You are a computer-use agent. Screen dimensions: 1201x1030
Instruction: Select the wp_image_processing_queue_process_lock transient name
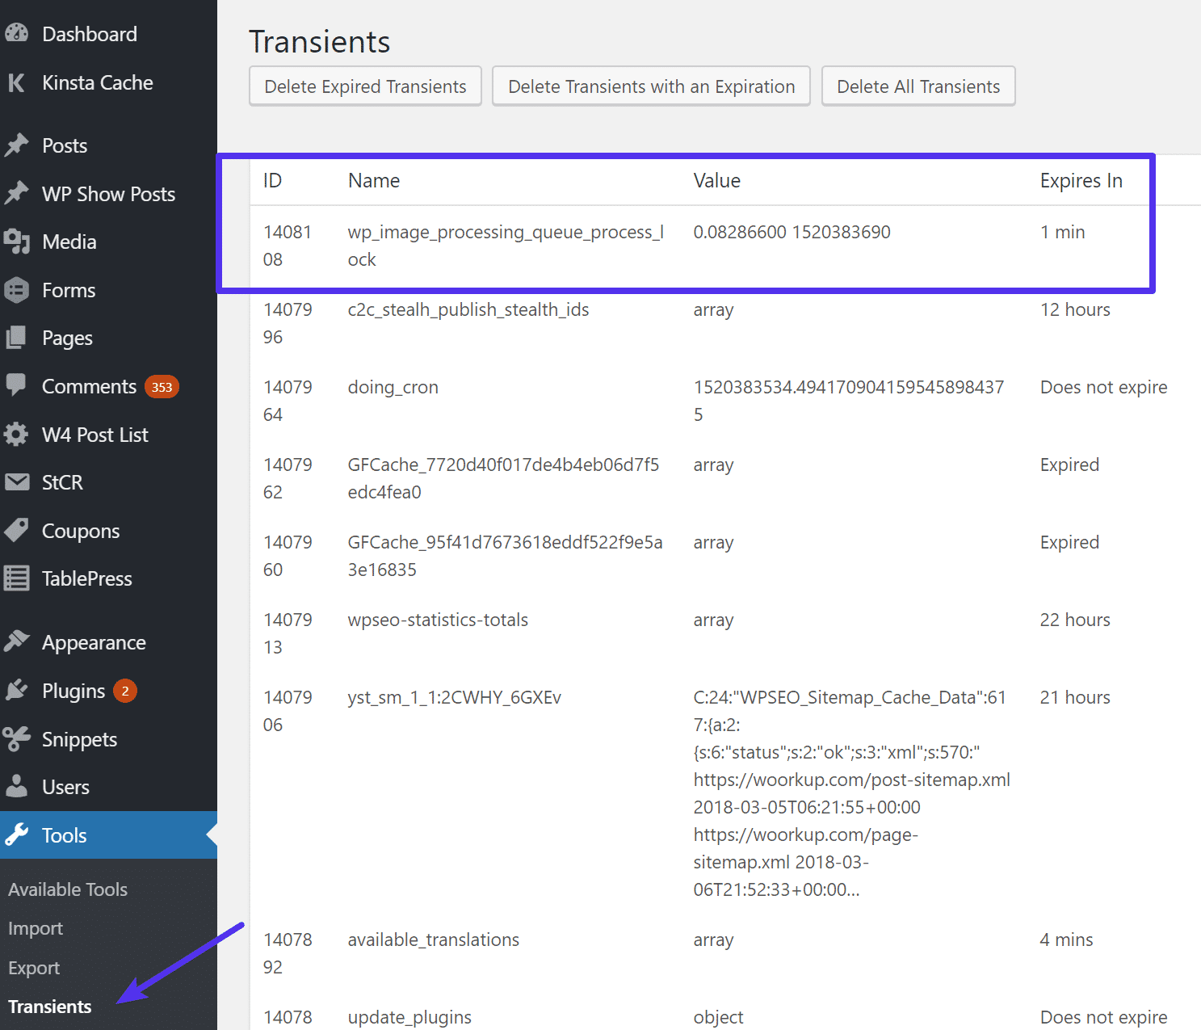506,246
